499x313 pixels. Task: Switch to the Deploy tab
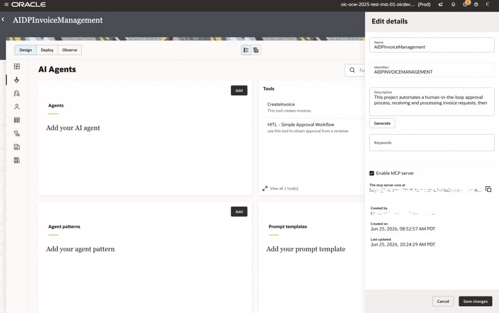pos(47,50)
